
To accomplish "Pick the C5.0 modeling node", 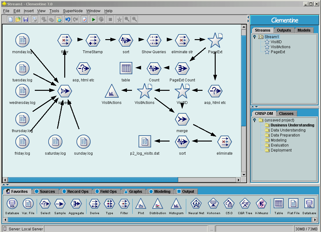I will [229, 206].
